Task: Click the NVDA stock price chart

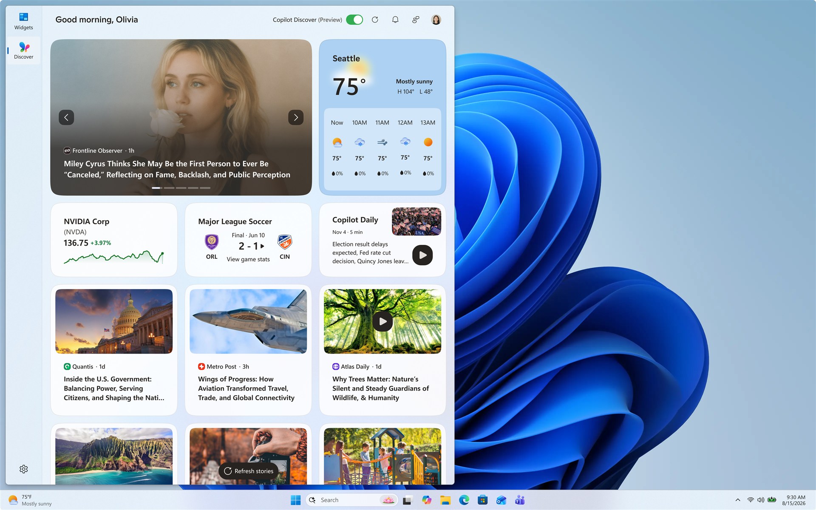Action: tap(114, 257)
